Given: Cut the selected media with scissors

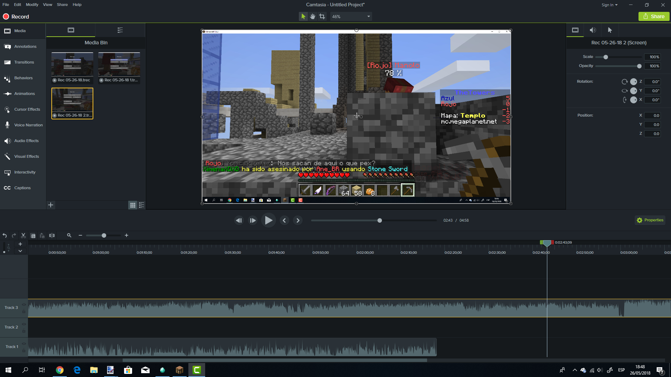Looking at the screenshot, I should [23, 236].
